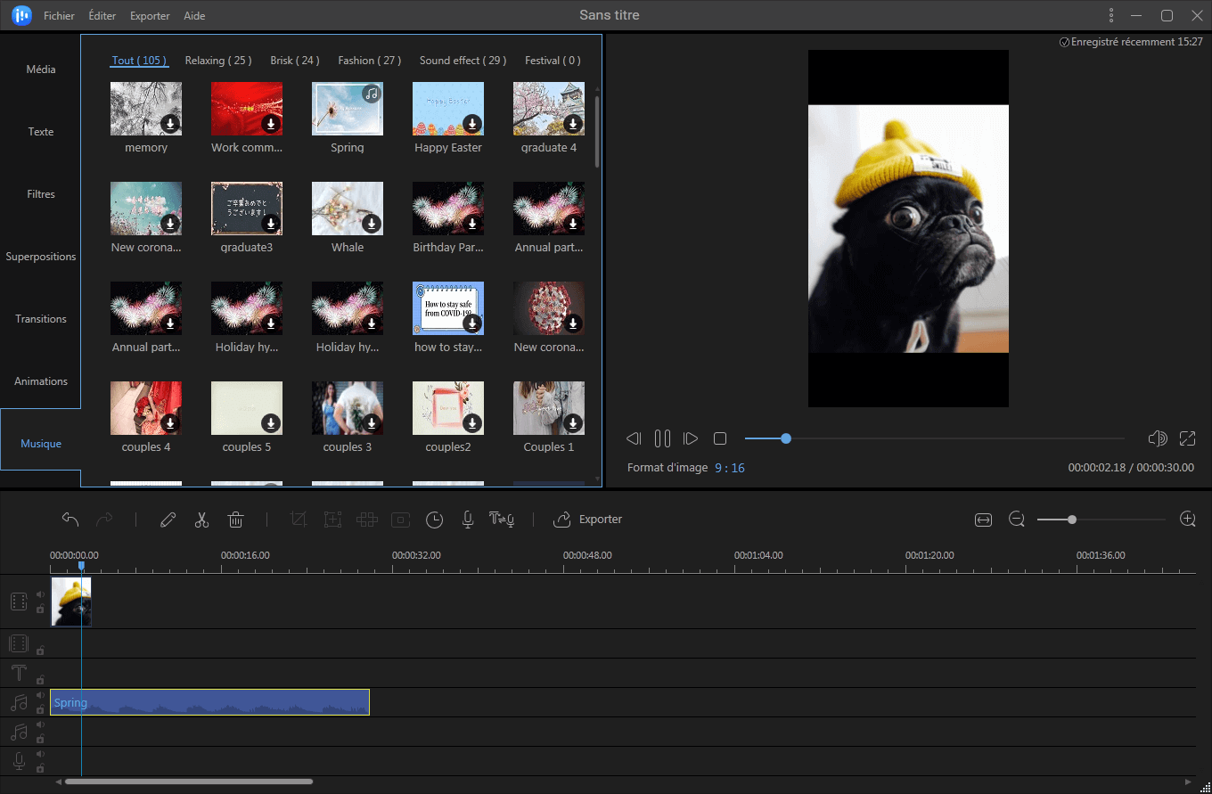Image resolution: width=1212 pixels, height=794 pixels.
Task: Click the zoom-in magnifier on timeline
Action: (x=1187, y=520)
